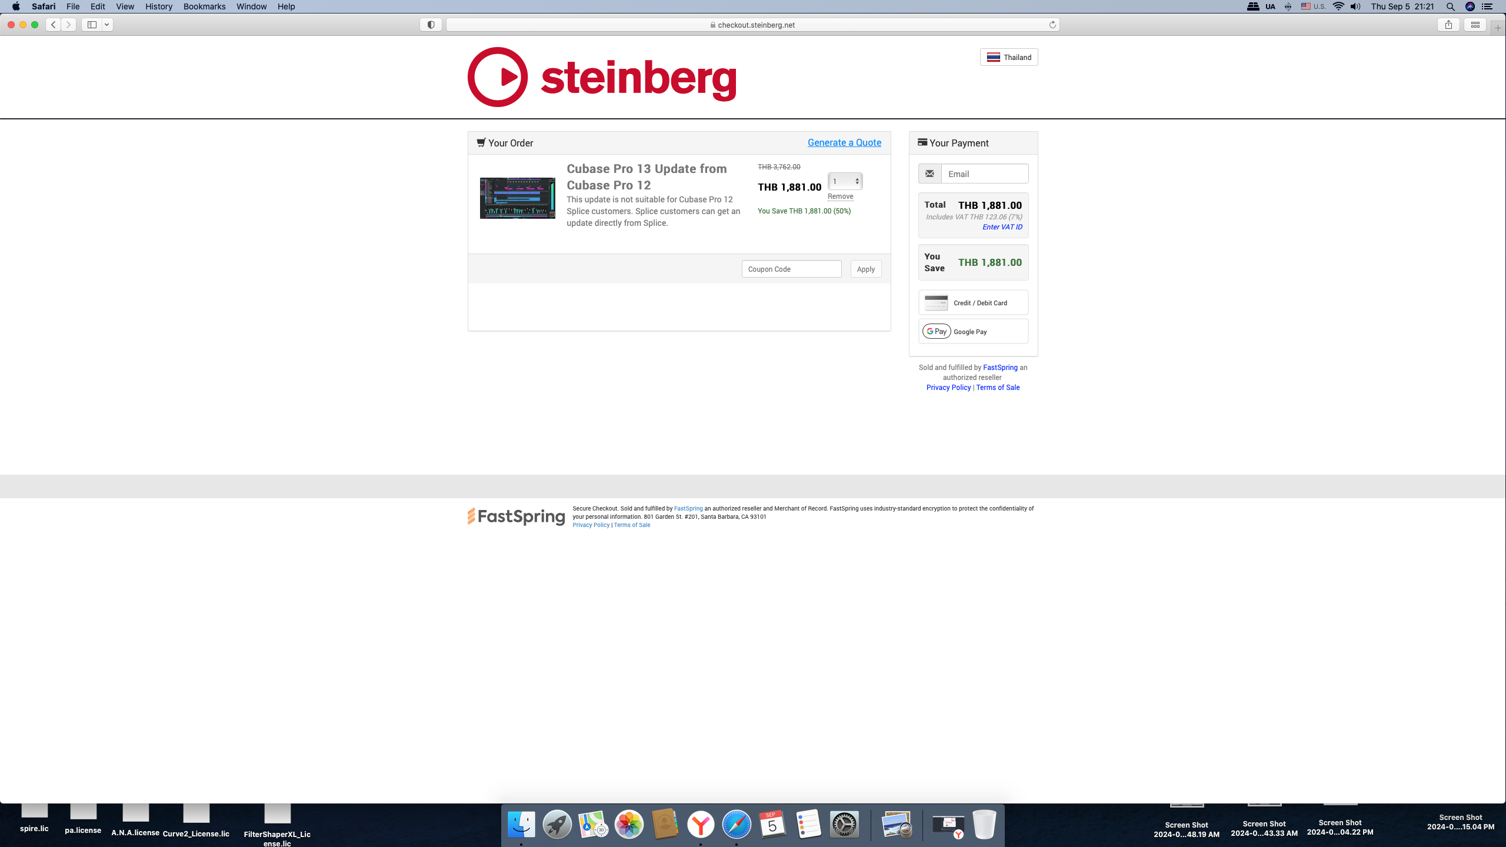Open Launchpad from the Dock
The height and width of the screenshot is (847, 1506).
pos(557,824)
